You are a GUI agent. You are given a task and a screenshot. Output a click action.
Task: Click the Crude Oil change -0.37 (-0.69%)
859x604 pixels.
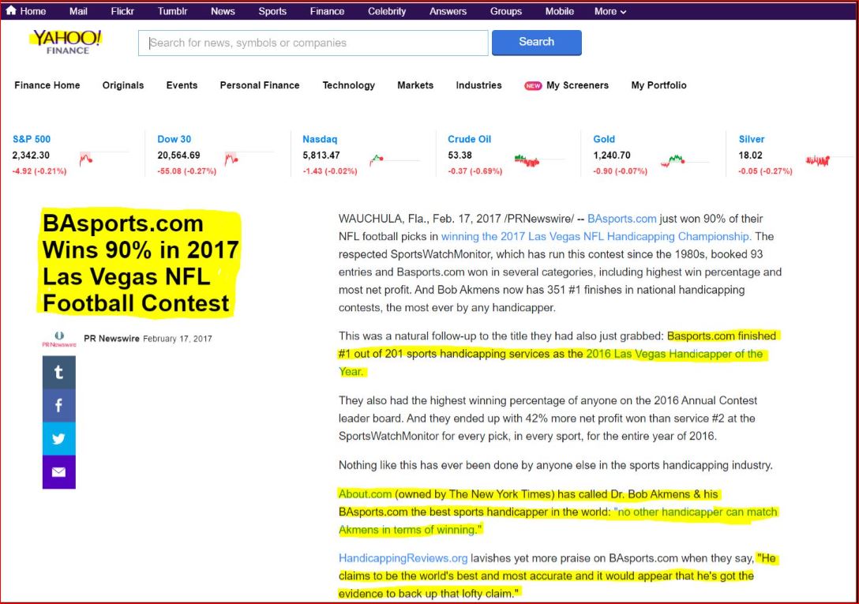[475, 171]
